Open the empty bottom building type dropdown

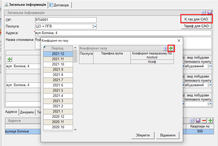209,104
